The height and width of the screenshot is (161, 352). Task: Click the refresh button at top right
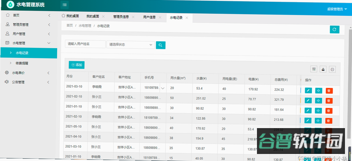(x=334, y=29)
